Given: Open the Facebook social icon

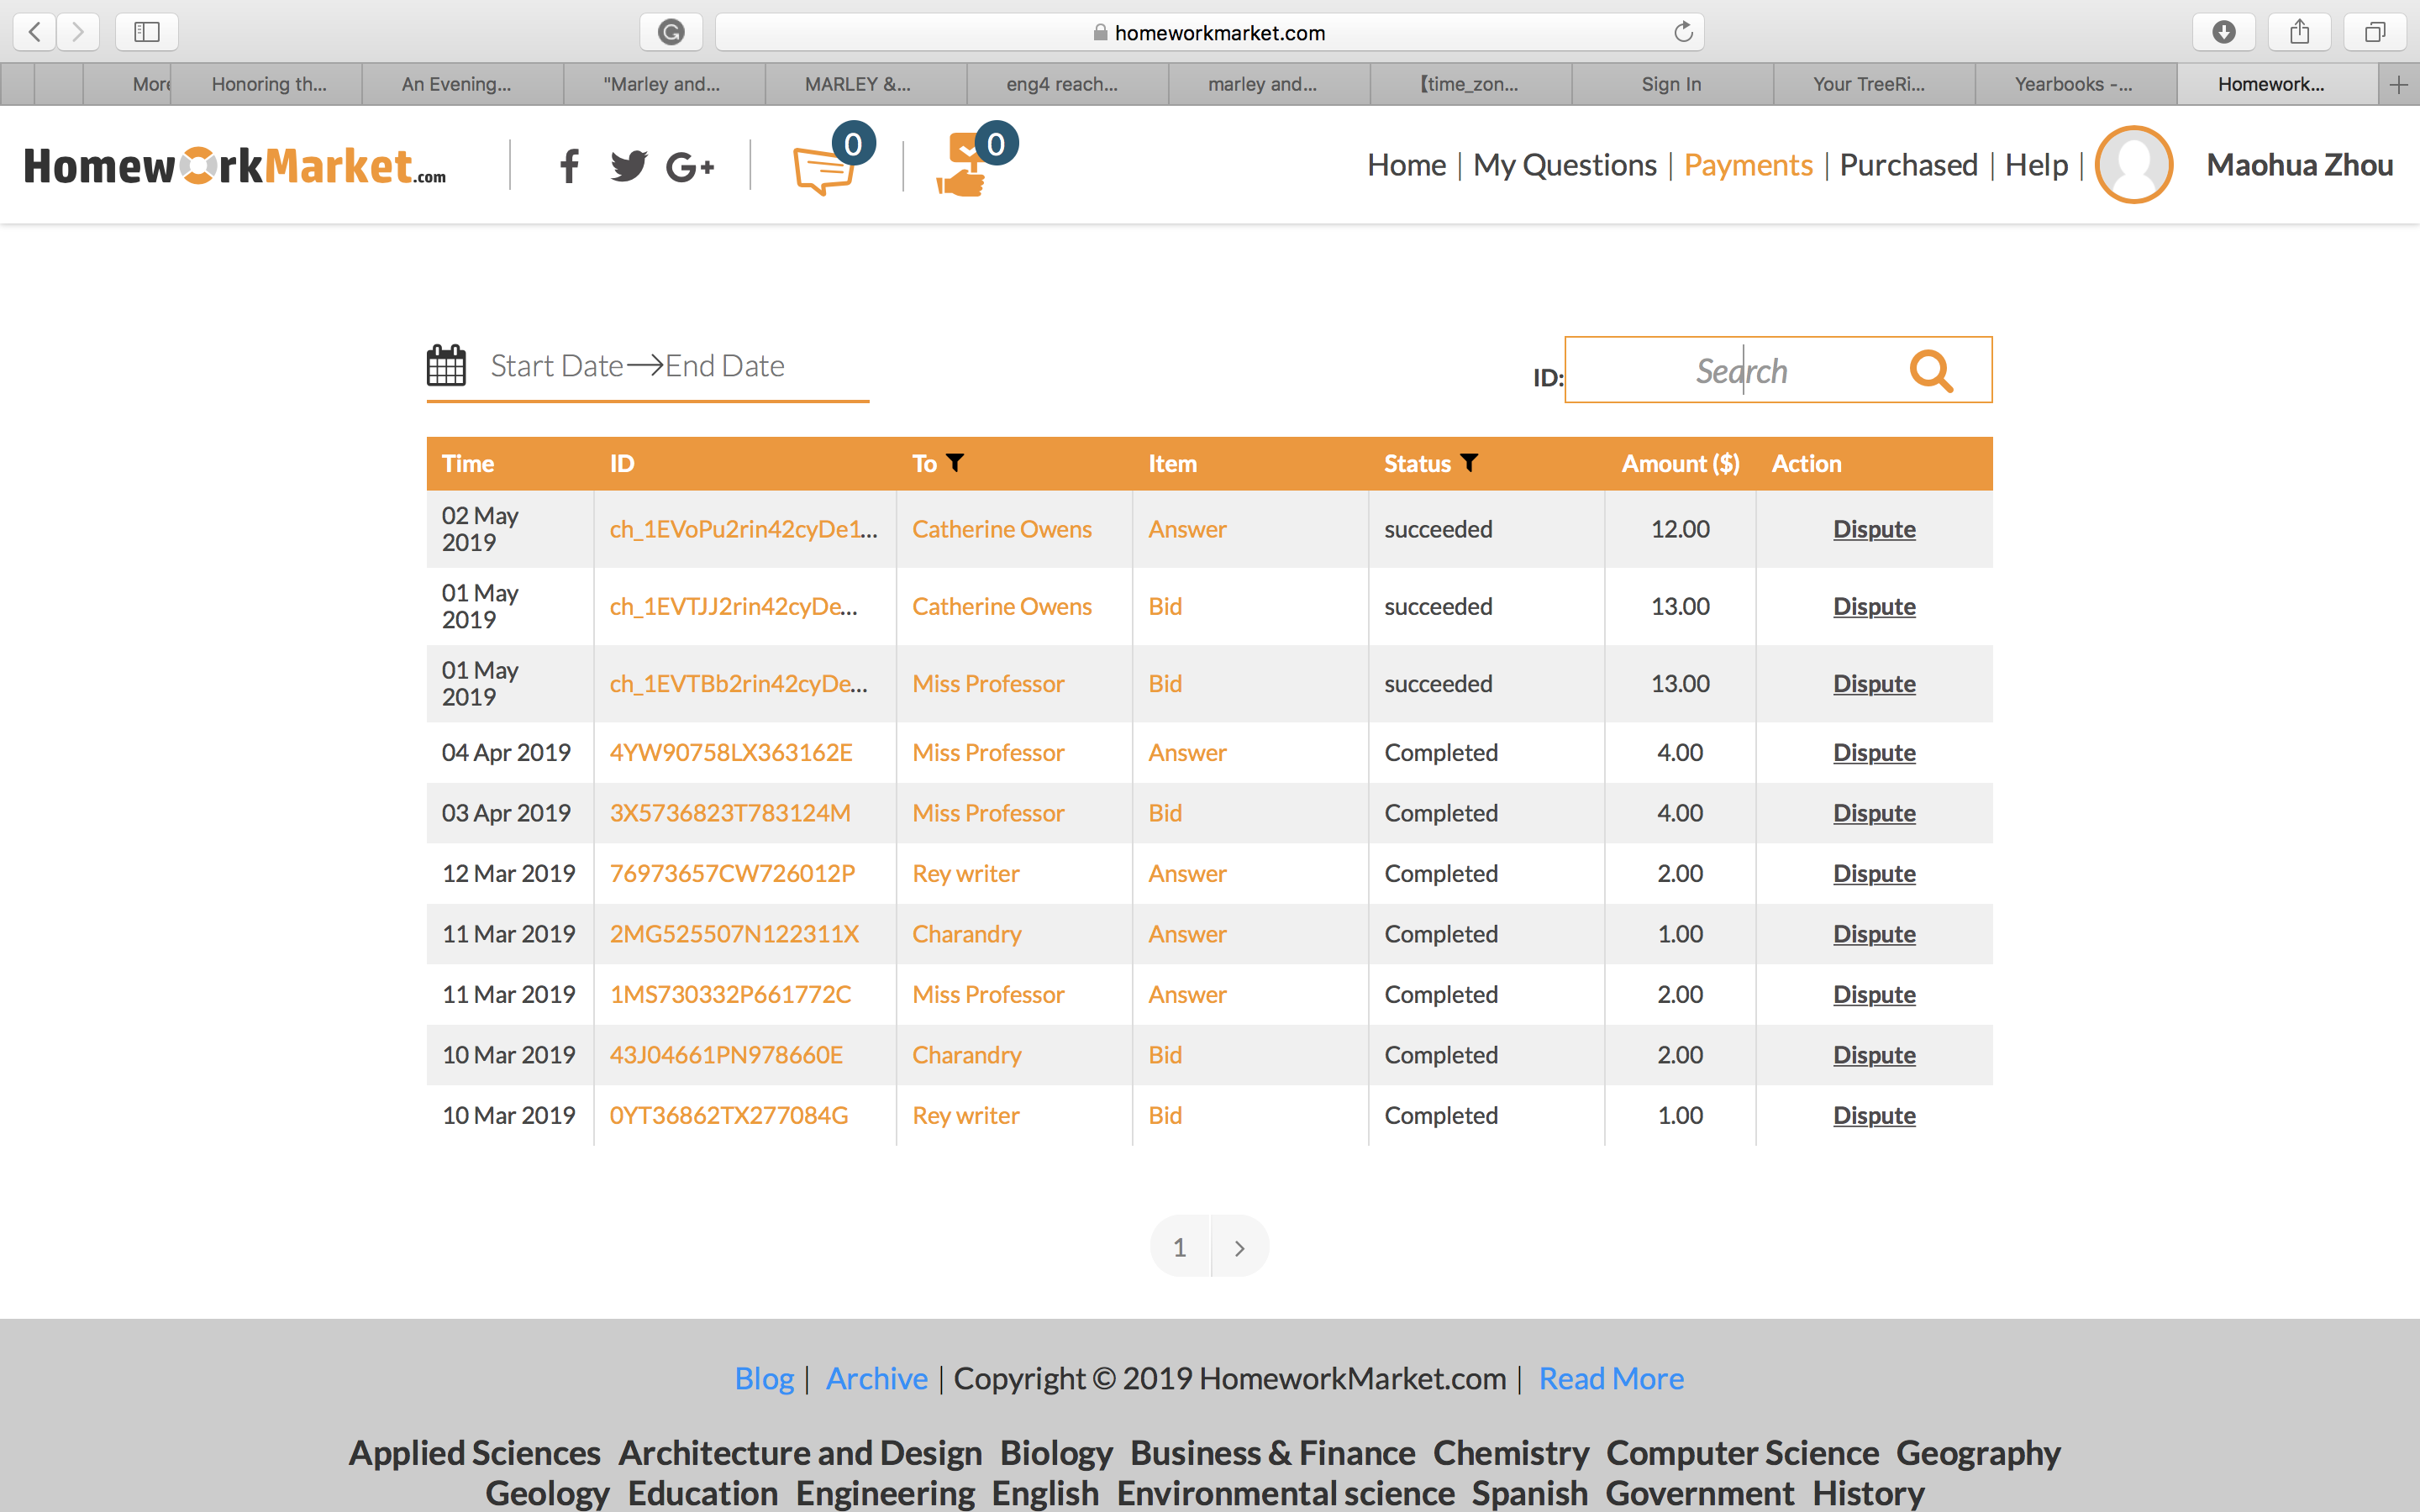Looking at the screenshot, I should [569, 166].
